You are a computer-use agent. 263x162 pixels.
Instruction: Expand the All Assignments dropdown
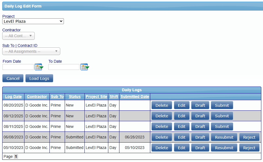31,51
